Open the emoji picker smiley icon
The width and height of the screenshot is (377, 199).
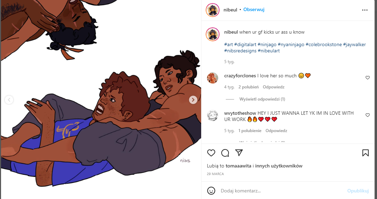coord(211,191)
